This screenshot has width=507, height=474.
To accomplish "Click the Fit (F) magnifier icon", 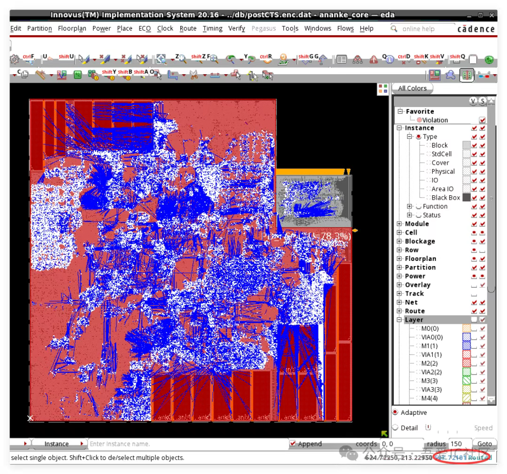I will (x=214, y=59).
